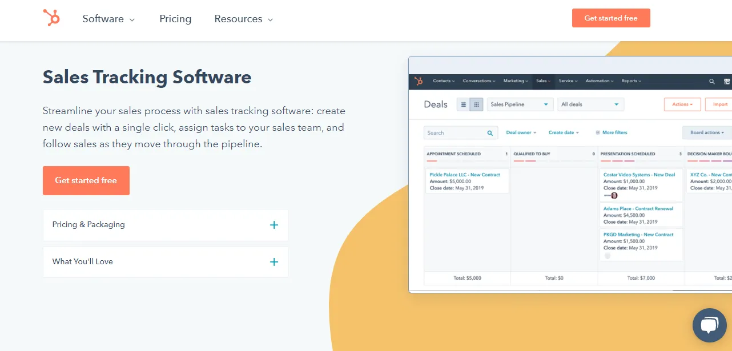This screenshot has width=732, height=351.
Task: Open the Service menu in the screenshot navbar
Action: click(568, 81)
